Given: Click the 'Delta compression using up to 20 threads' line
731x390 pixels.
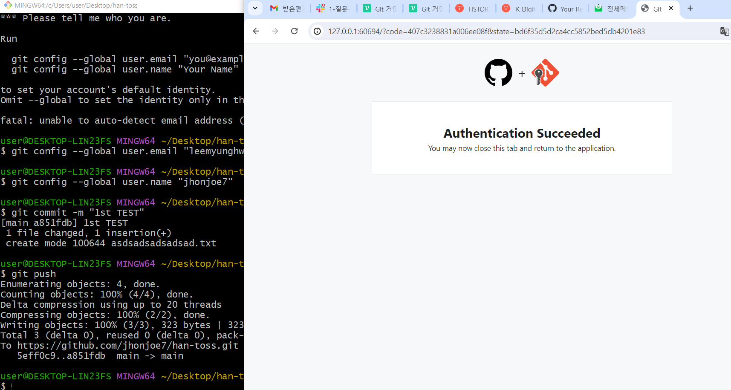Looking at the screenshot, I should click(111, 304).
